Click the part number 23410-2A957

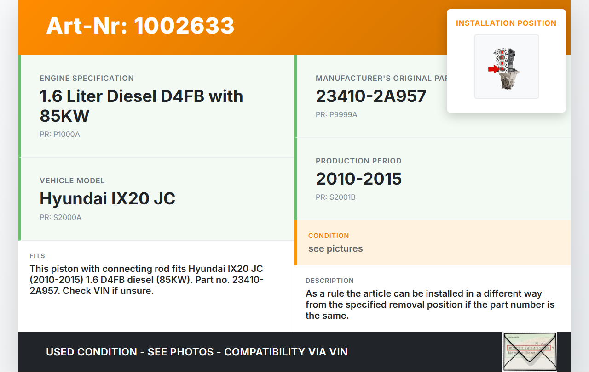pos(371,96)
